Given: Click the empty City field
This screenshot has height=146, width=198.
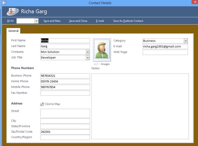Looking at the screenshot, I should tap(65, 121).
